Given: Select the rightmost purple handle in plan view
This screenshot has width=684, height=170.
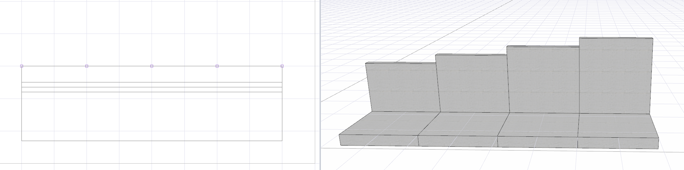Looking at the screenshot, I should [282, 66].
